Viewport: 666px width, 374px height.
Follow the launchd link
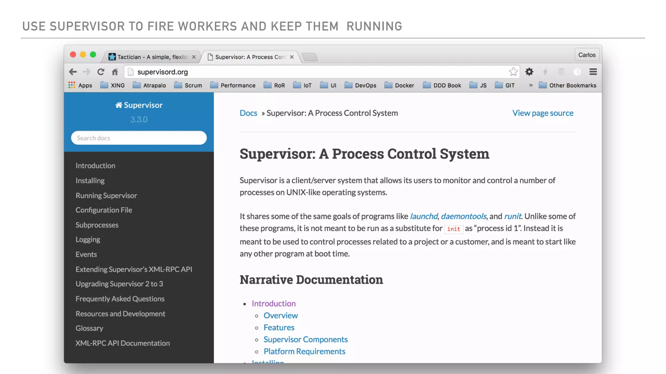pyautogui.click(x=424, y=216)
